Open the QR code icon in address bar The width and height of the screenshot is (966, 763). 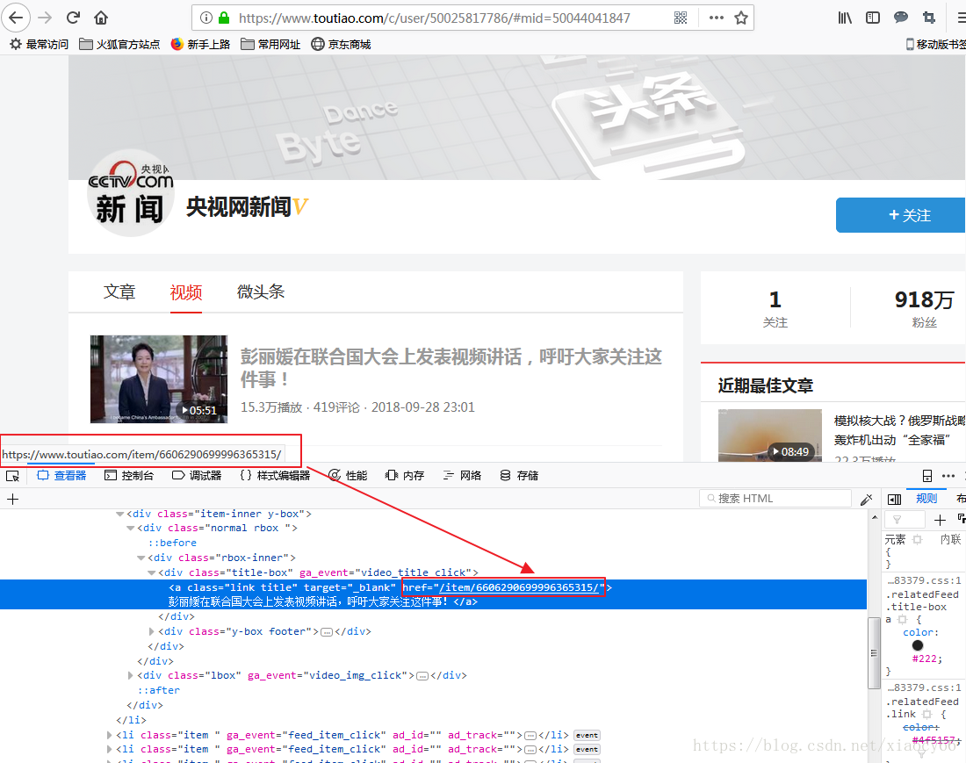click(x=680, y=18)
